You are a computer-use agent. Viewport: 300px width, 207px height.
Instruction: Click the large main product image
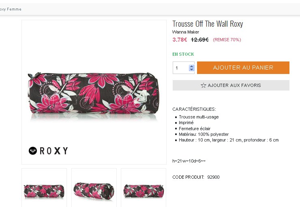pos(94,92)
